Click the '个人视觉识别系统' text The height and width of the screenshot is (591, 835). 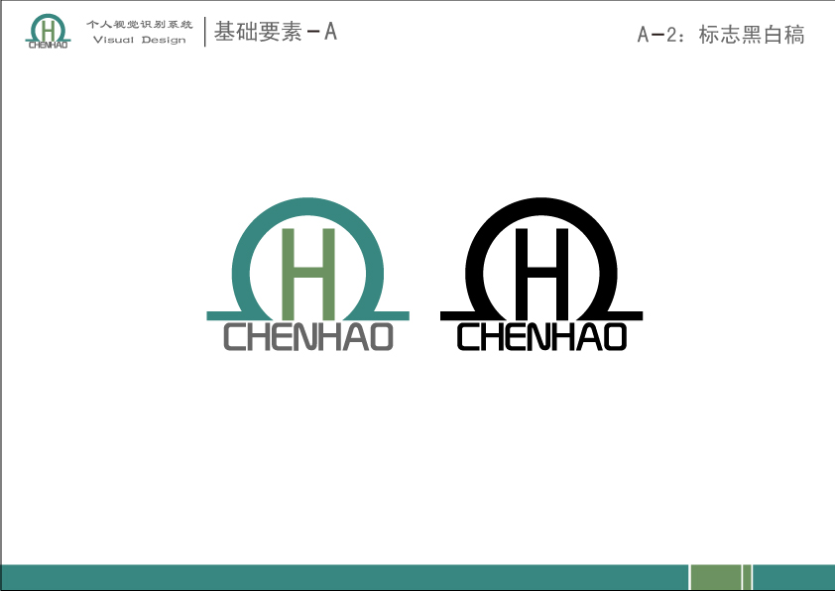140,25
